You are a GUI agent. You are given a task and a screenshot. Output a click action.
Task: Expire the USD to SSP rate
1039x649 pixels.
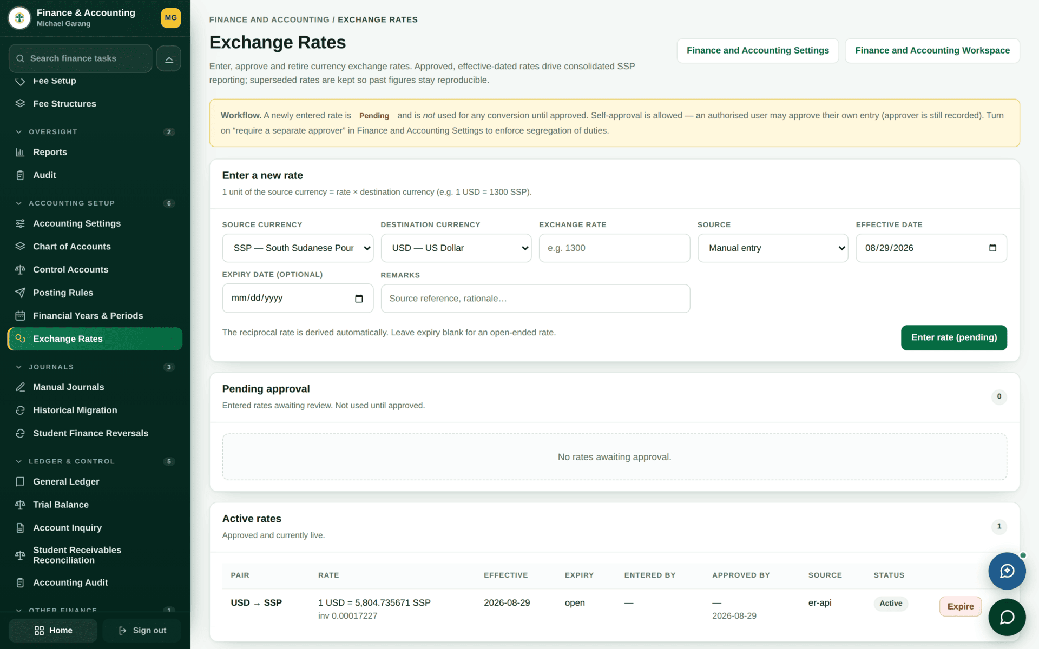(960, 607)
